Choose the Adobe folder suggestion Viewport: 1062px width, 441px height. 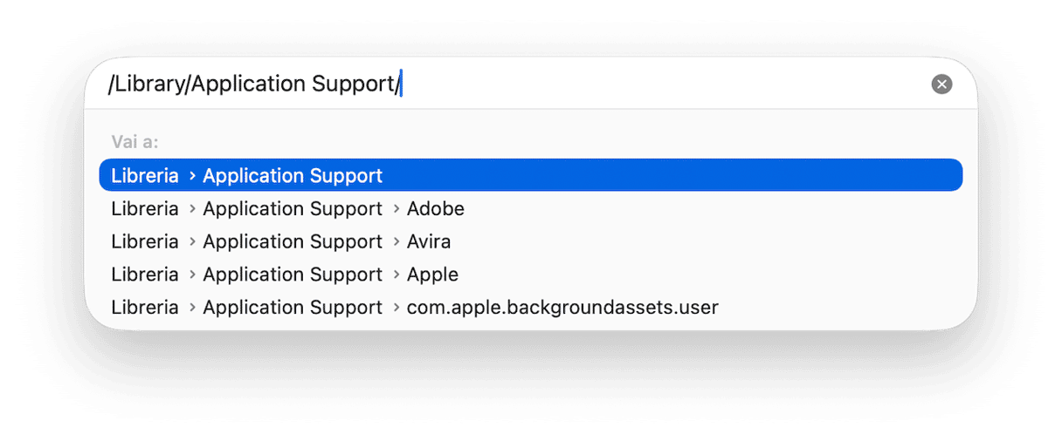[x=531, y=208]
